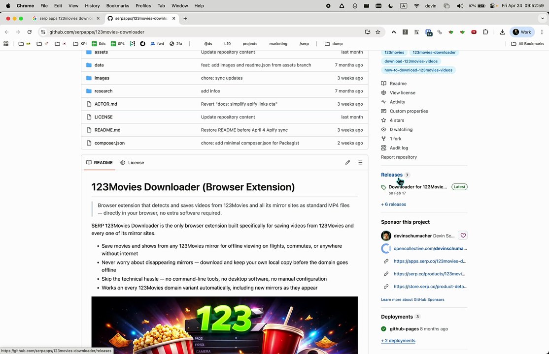549x354 pixels.
Task: Open the $ds spreadsheet bookmark
Action: (99, 44)
